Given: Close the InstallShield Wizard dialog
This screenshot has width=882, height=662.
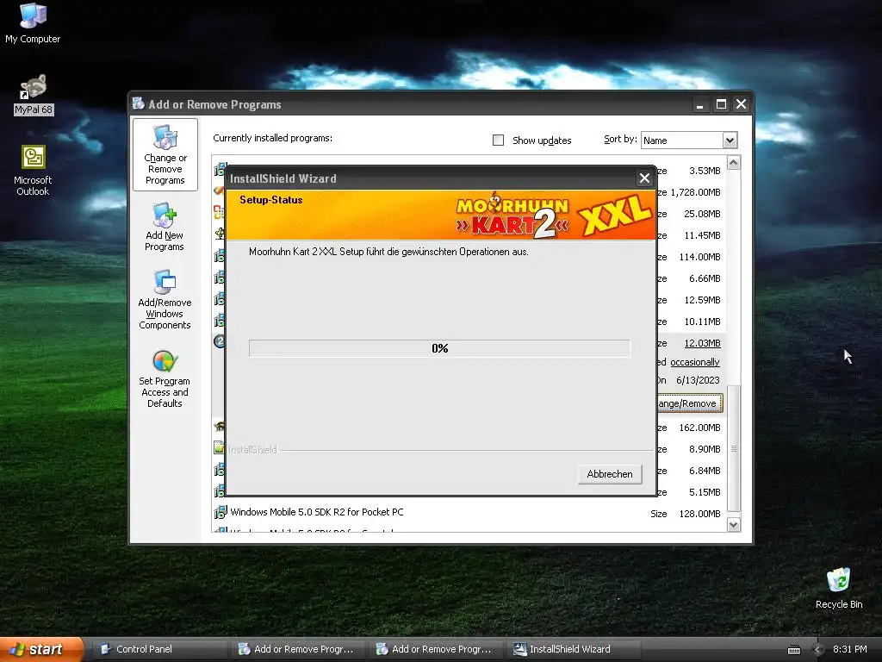Looking at the screenshot, I should tap(644, 178).
